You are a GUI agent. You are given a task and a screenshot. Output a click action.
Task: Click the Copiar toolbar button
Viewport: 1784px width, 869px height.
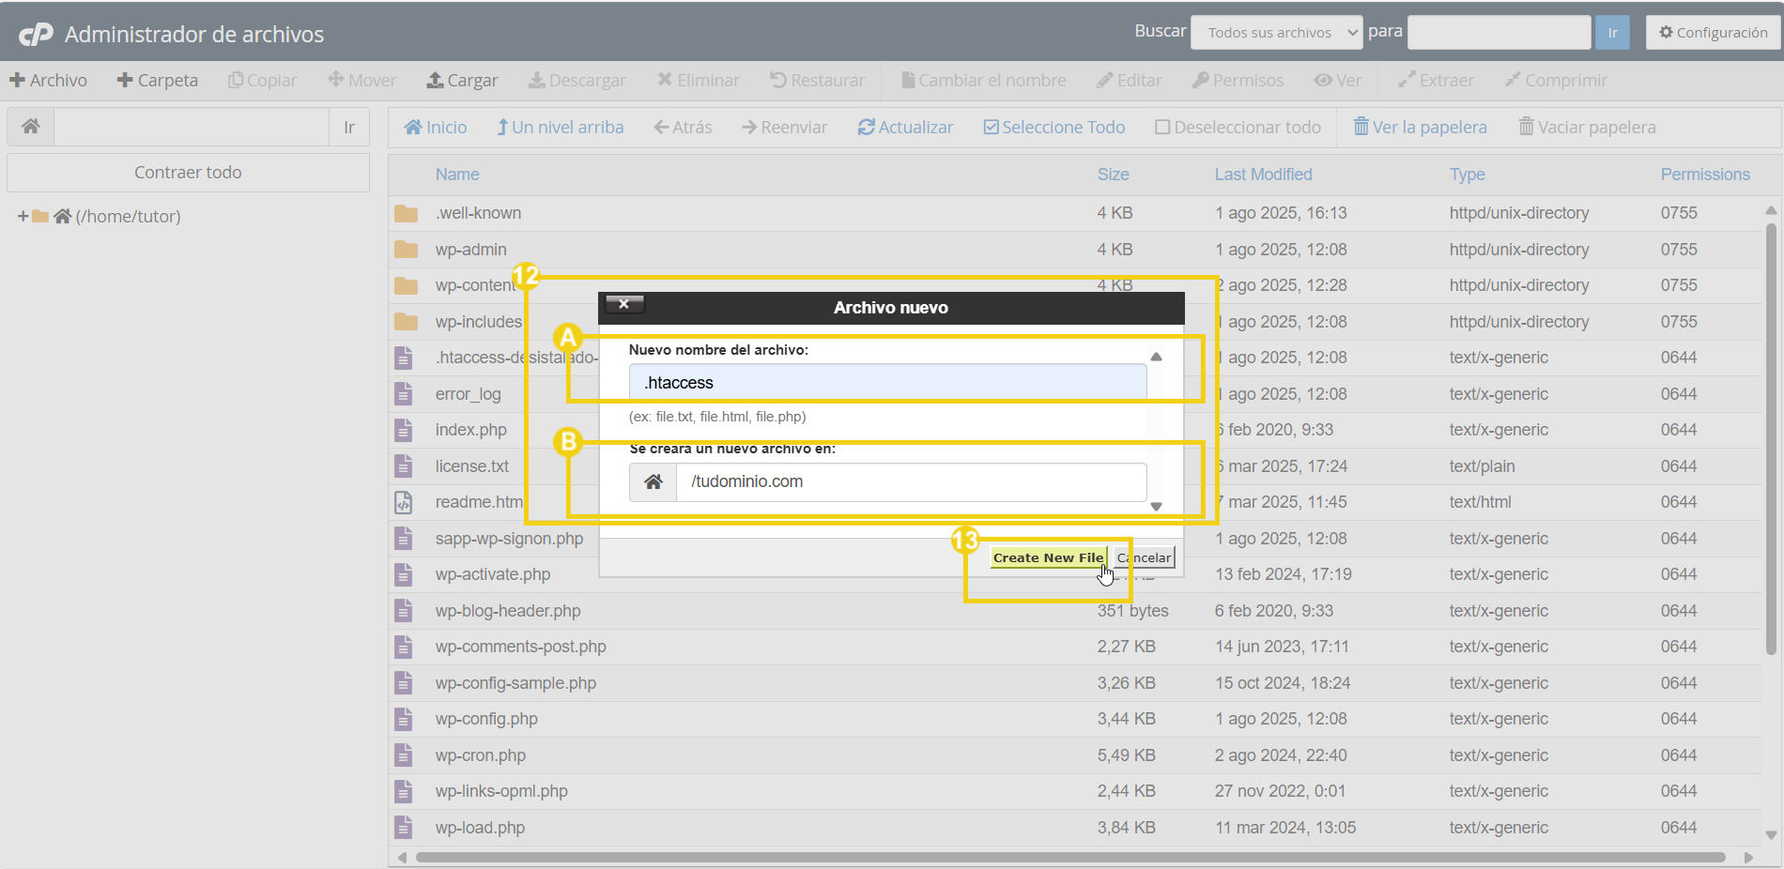point(263,81)
